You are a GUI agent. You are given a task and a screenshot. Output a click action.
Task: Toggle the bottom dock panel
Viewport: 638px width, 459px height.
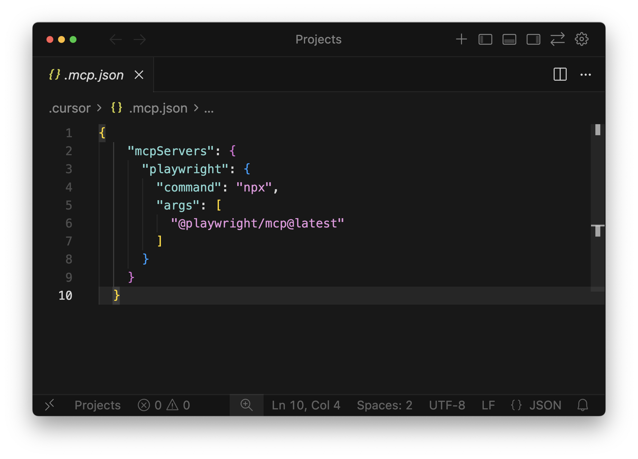(x=509, y=39)
